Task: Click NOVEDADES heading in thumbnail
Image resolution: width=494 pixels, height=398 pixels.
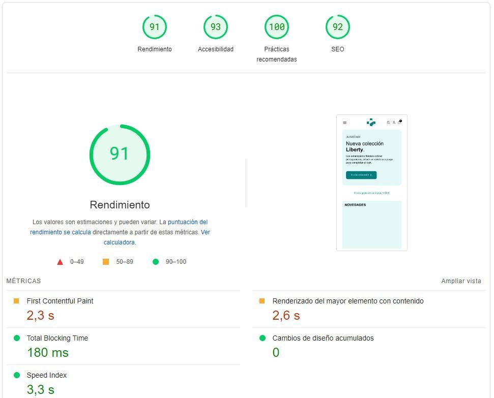Action: click(x=355, y=205)
